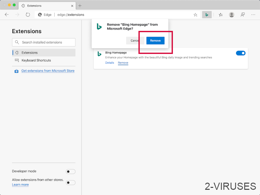
Task: Click the Bing logo in the dialog
Action: [99, 27]
